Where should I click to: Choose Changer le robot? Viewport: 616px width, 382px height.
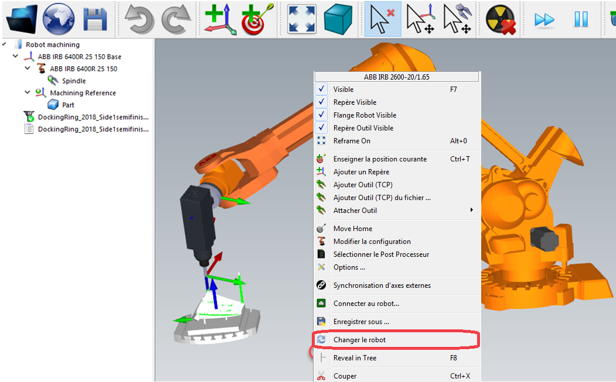tap(397, 340)
